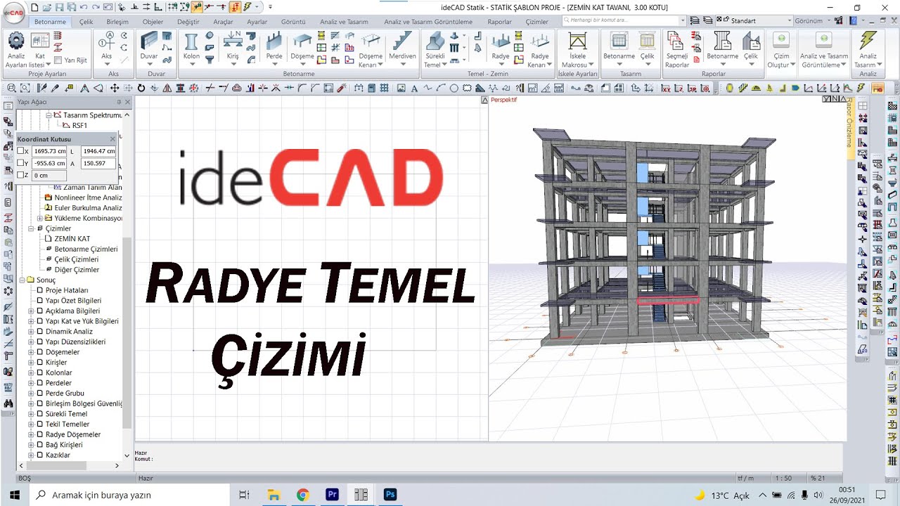
Task: Toggle the Kolonlar checkbox in tree
Action: (40, 372)
